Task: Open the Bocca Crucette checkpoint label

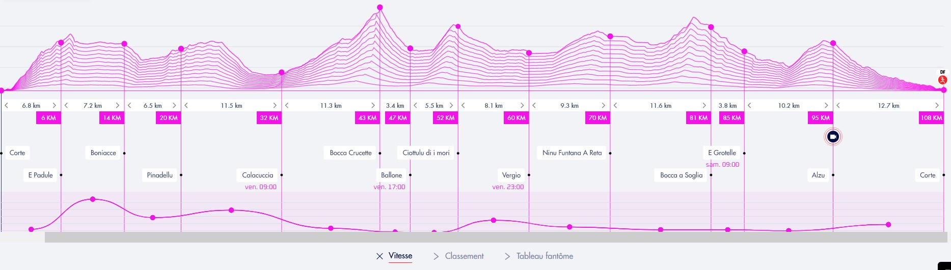Action: tap(350, 153)
